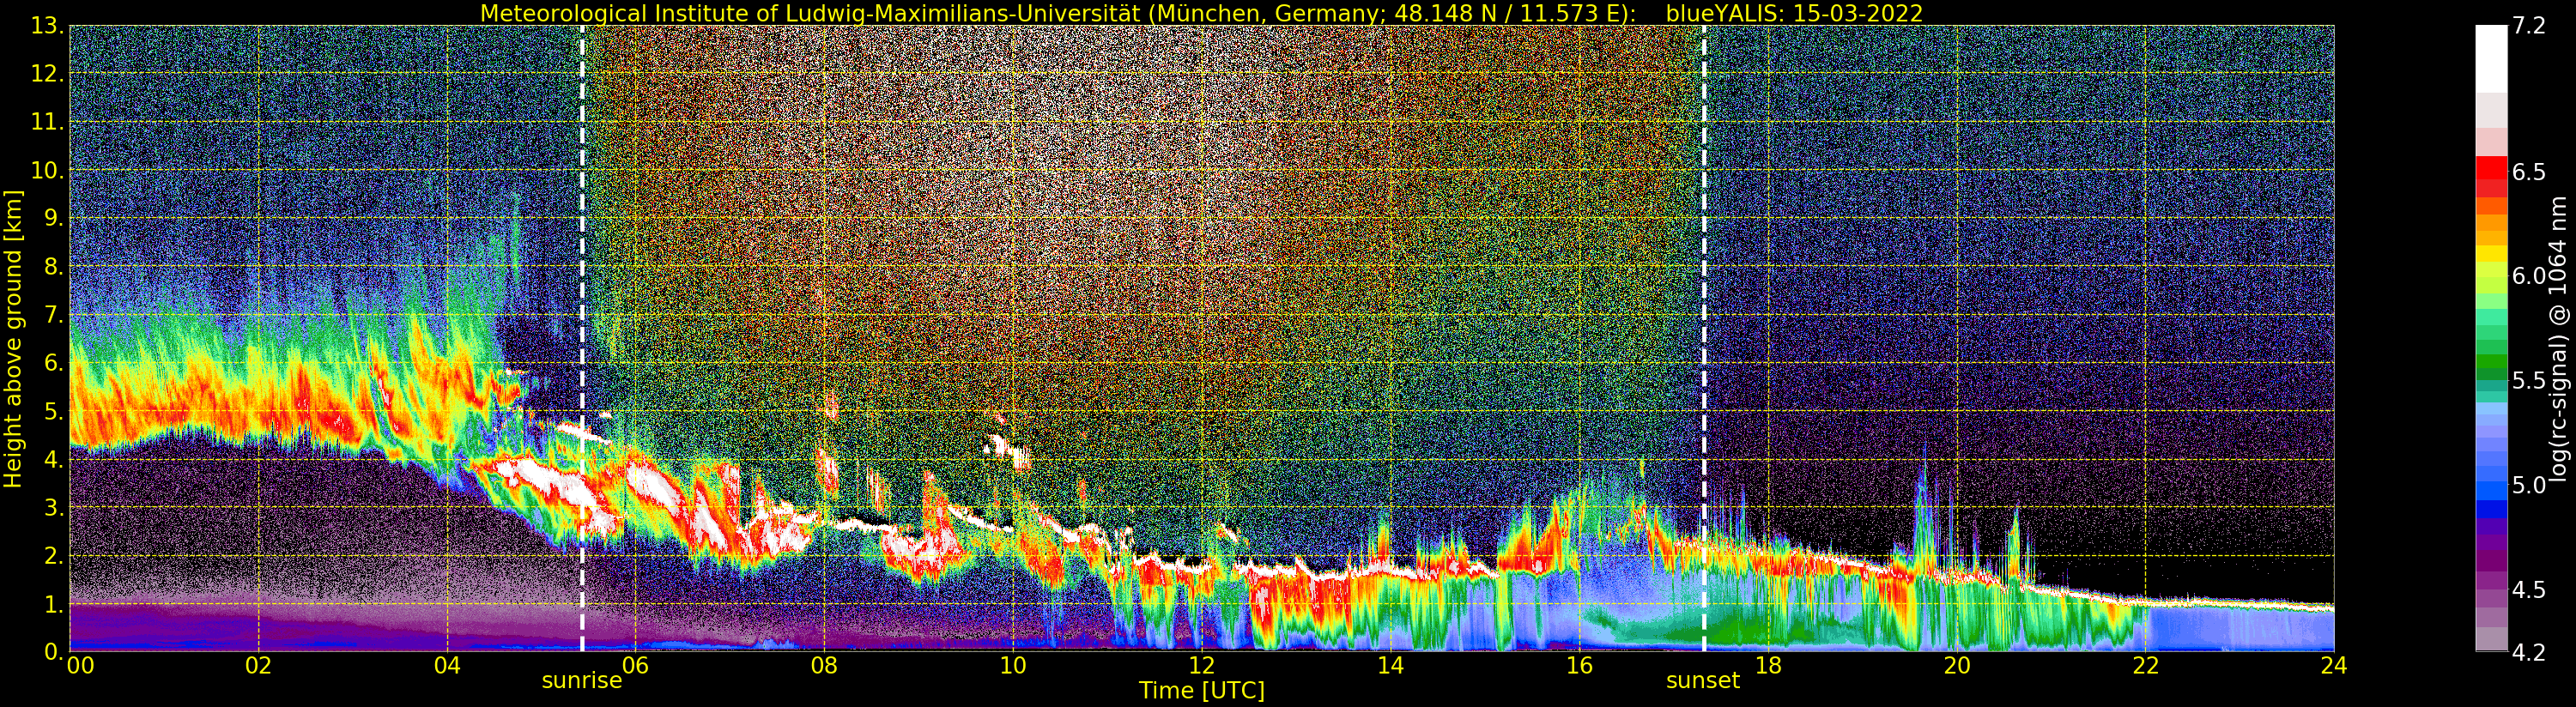Click the "6." height axis tick label

54,363
